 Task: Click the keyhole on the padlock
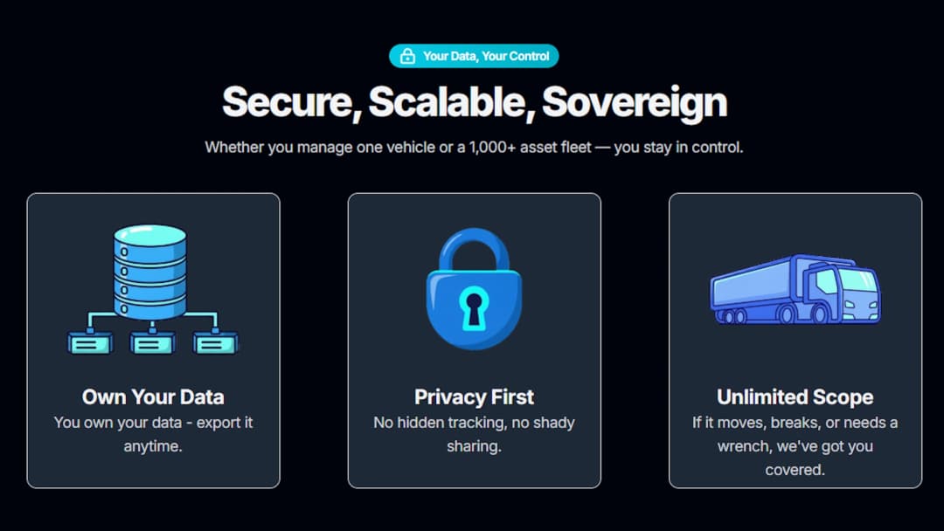(473, 307)
